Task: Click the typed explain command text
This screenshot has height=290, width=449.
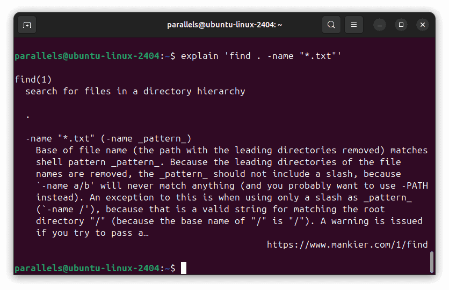Action: (x=261, y=56)
